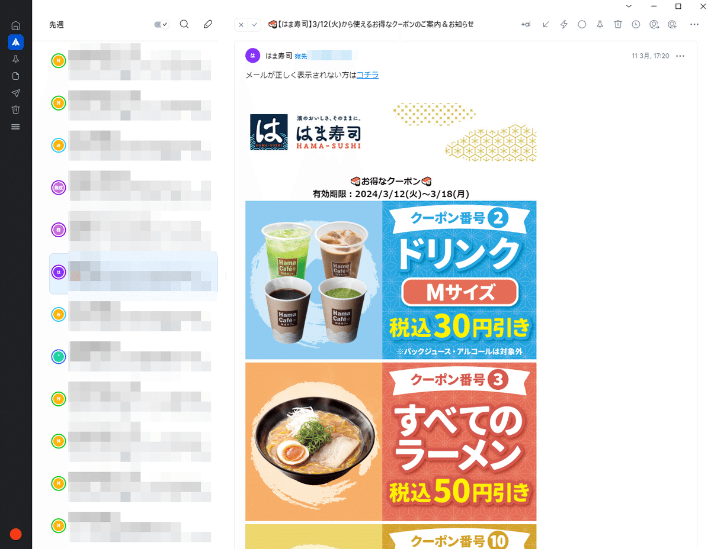Viewport: 711px width, 549px height.
Task: Open the Home view in the sidebar
Action: [x=16, y=25]
